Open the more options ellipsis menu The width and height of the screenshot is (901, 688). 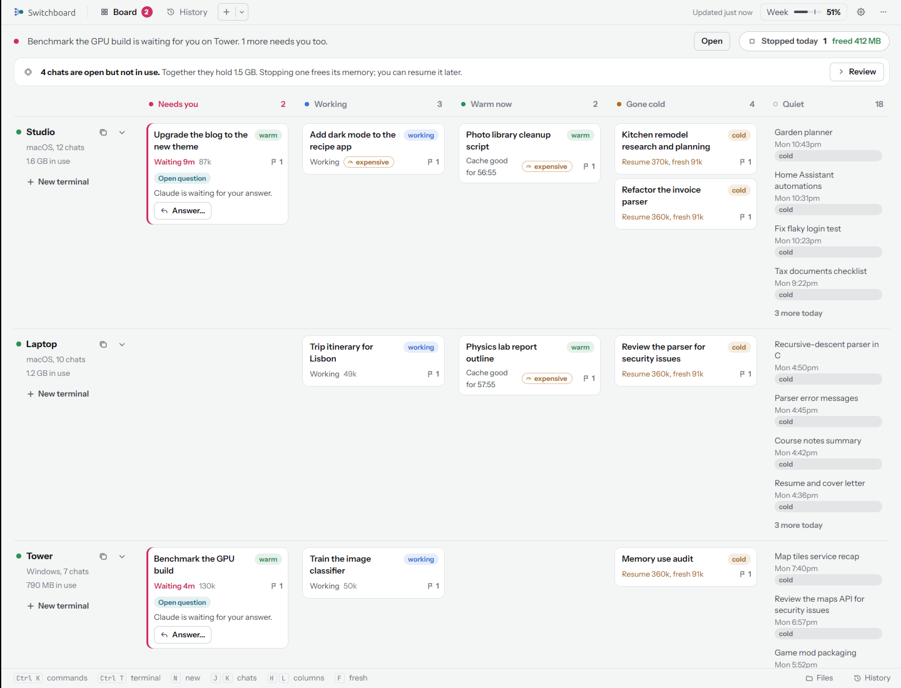[883, 12]
